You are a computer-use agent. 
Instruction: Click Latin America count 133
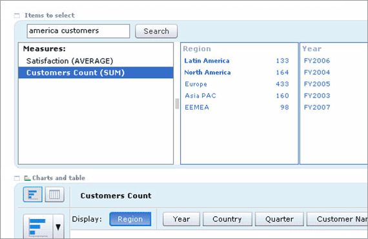282,61
